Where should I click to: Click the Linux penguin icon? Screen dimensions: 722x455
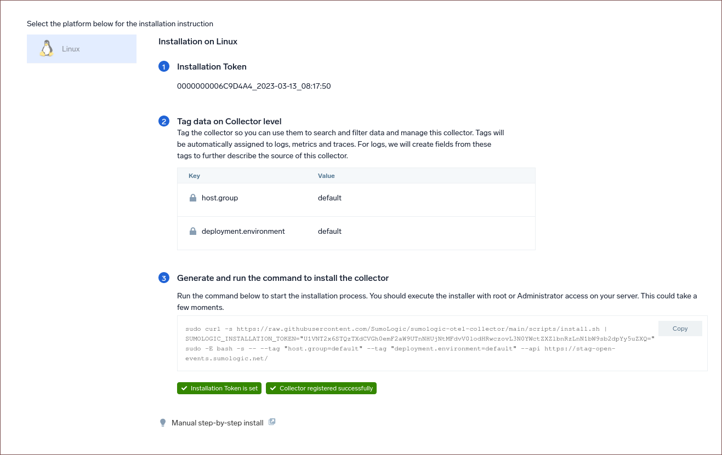coord(47,49)
